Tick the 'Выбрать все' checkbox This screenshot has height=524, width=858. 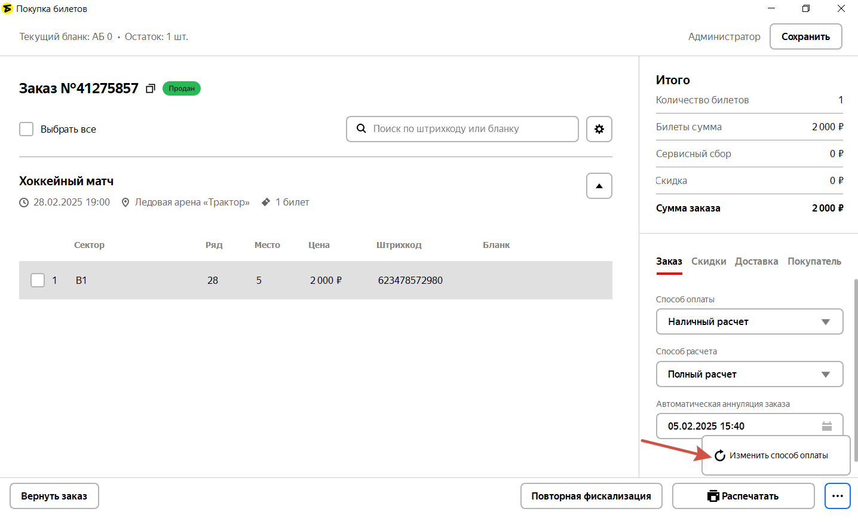coord(26,129)
